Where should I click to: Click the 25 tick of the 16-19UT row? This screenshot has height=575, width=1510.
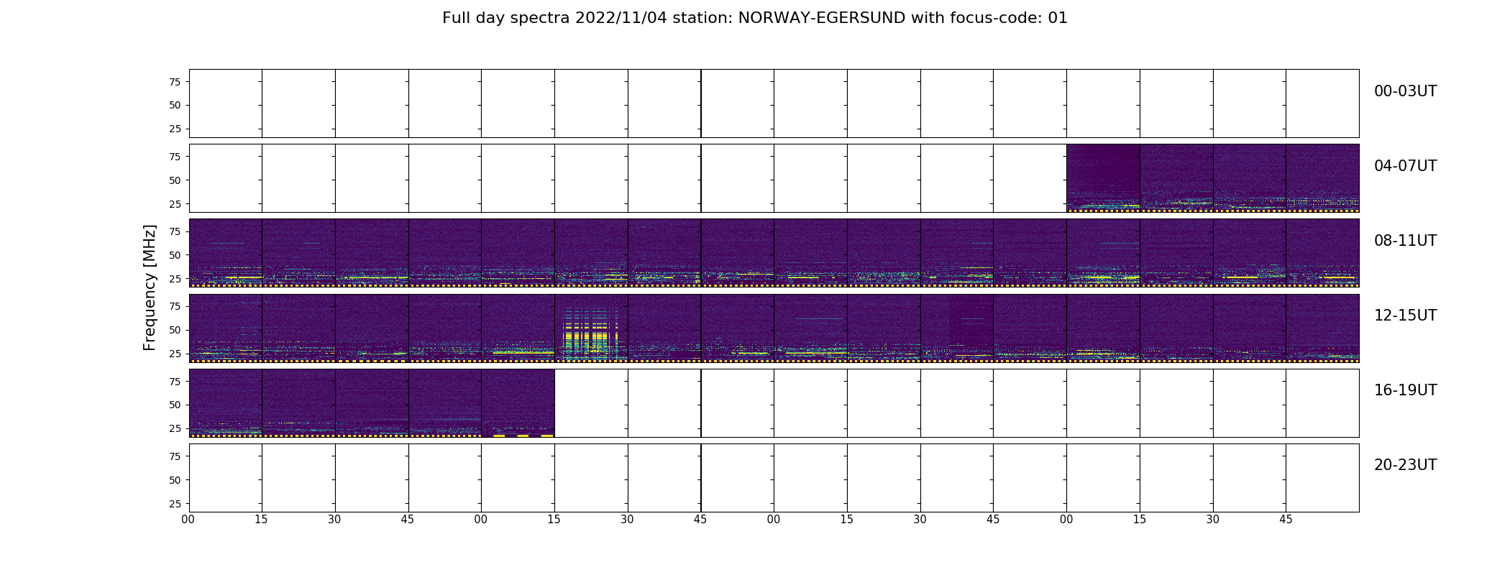[x=175, y=428]
